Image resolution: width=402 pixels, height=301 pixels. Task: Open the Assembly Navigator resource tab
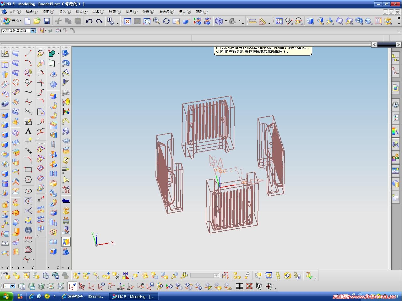[x=395, y=58]
